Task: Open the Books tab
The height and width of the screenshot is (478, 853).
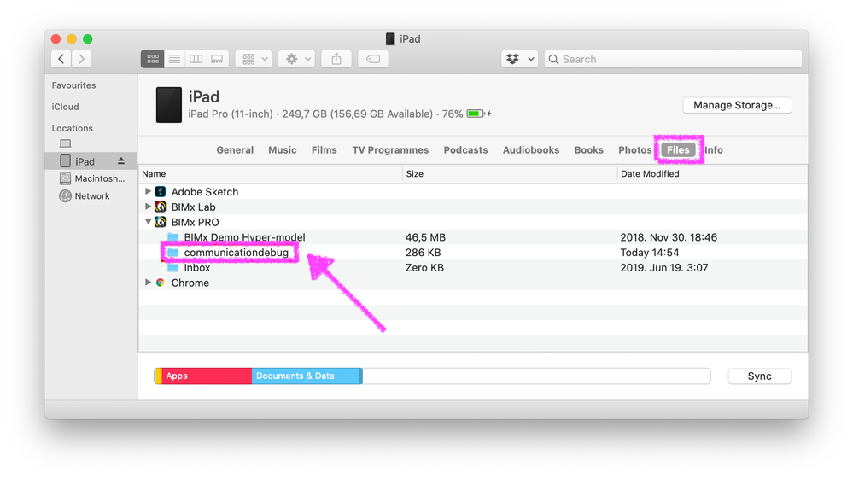Action: 588,150
